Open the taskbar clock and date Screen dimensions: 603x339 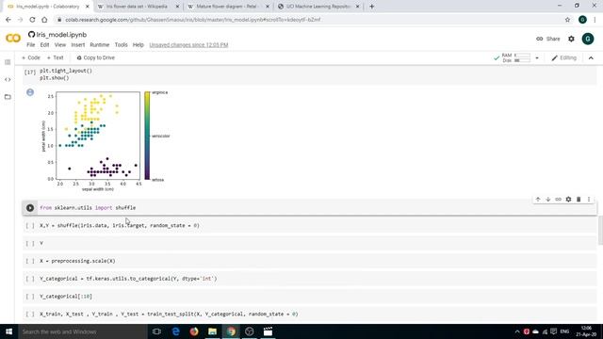pos(586,331)
